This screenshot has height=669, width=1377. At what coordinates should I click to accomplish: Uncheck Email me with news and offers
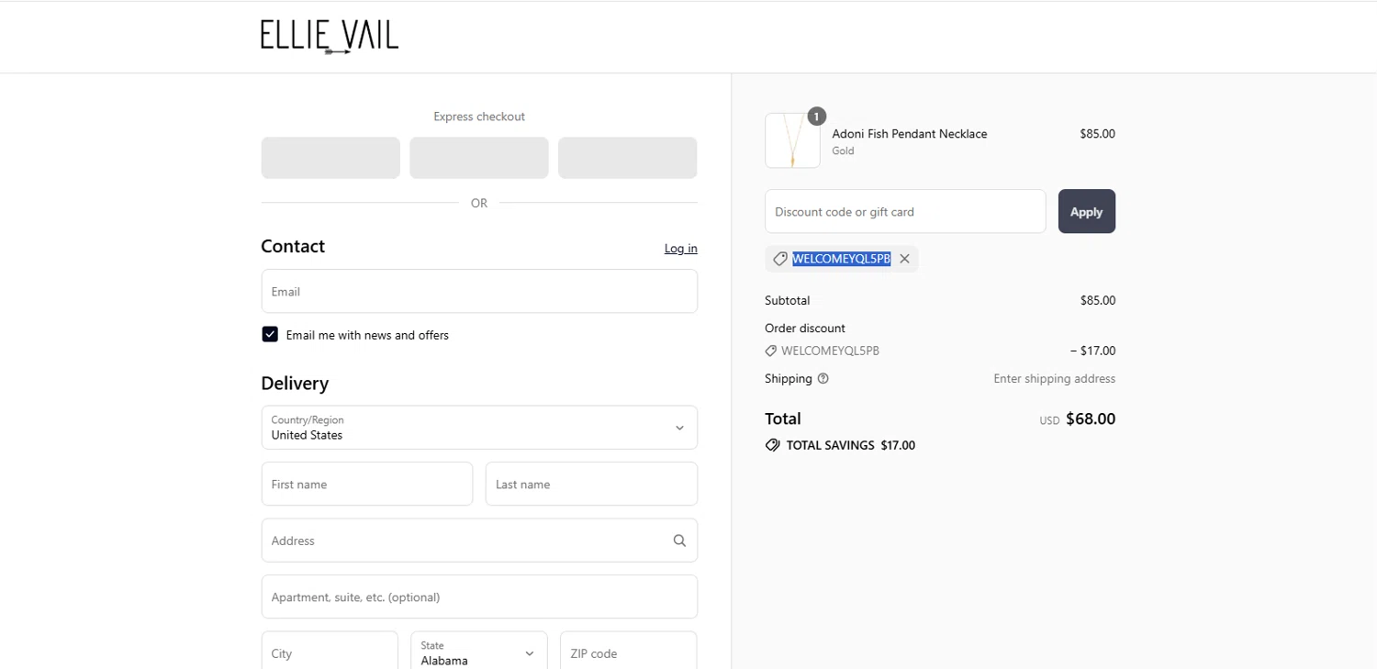(x=270, y=334)
